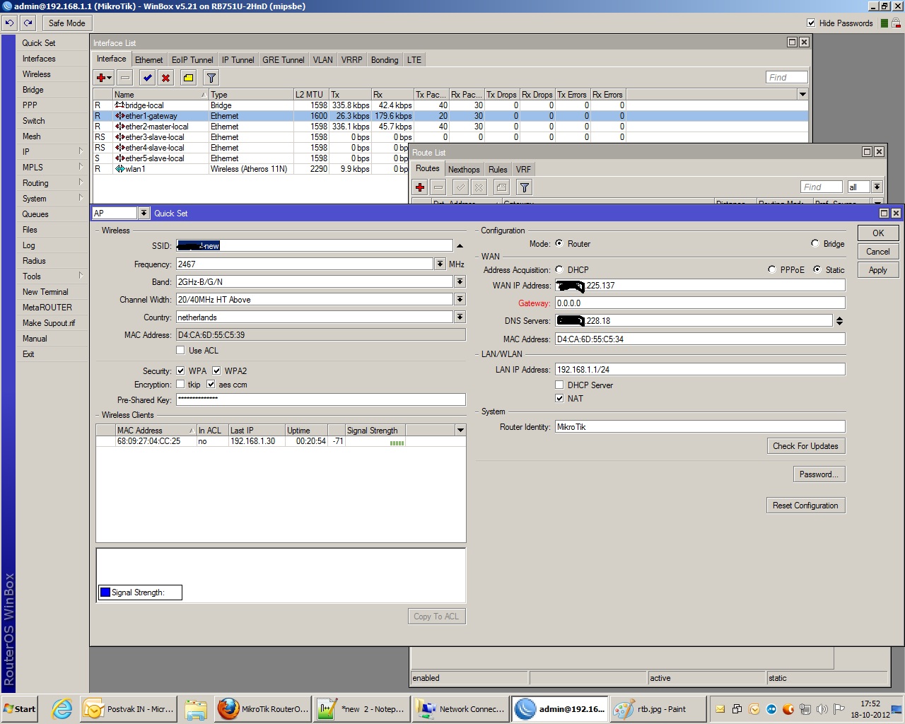The height and width of the screenshot is (724, 905).
Task: Open the Interface List columns dropdown
Action: [802, 94]
